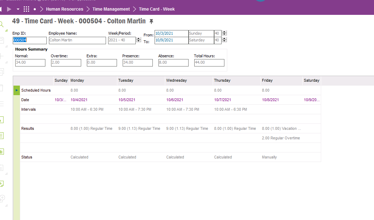This screenshot has height=220, width=374.
Task: Click Monday result 8.00 (1.00) Regular Time
Action: click(91, 129)
